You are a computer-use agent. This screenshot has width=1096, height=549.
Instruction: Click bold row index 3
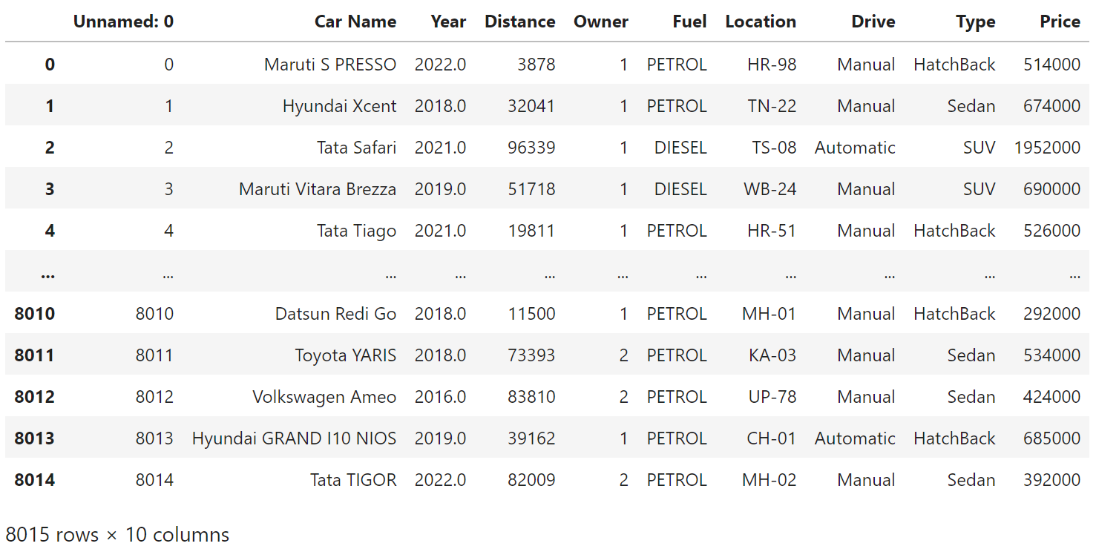click(x=50, y=189)
